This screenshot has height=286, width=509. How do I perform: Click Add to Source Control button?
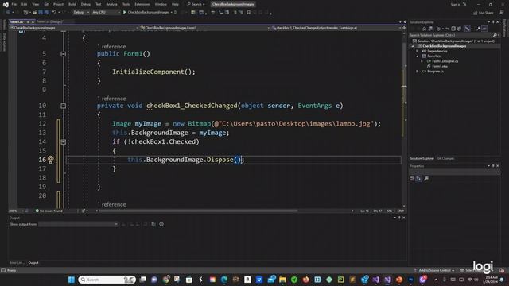point(433,270)
